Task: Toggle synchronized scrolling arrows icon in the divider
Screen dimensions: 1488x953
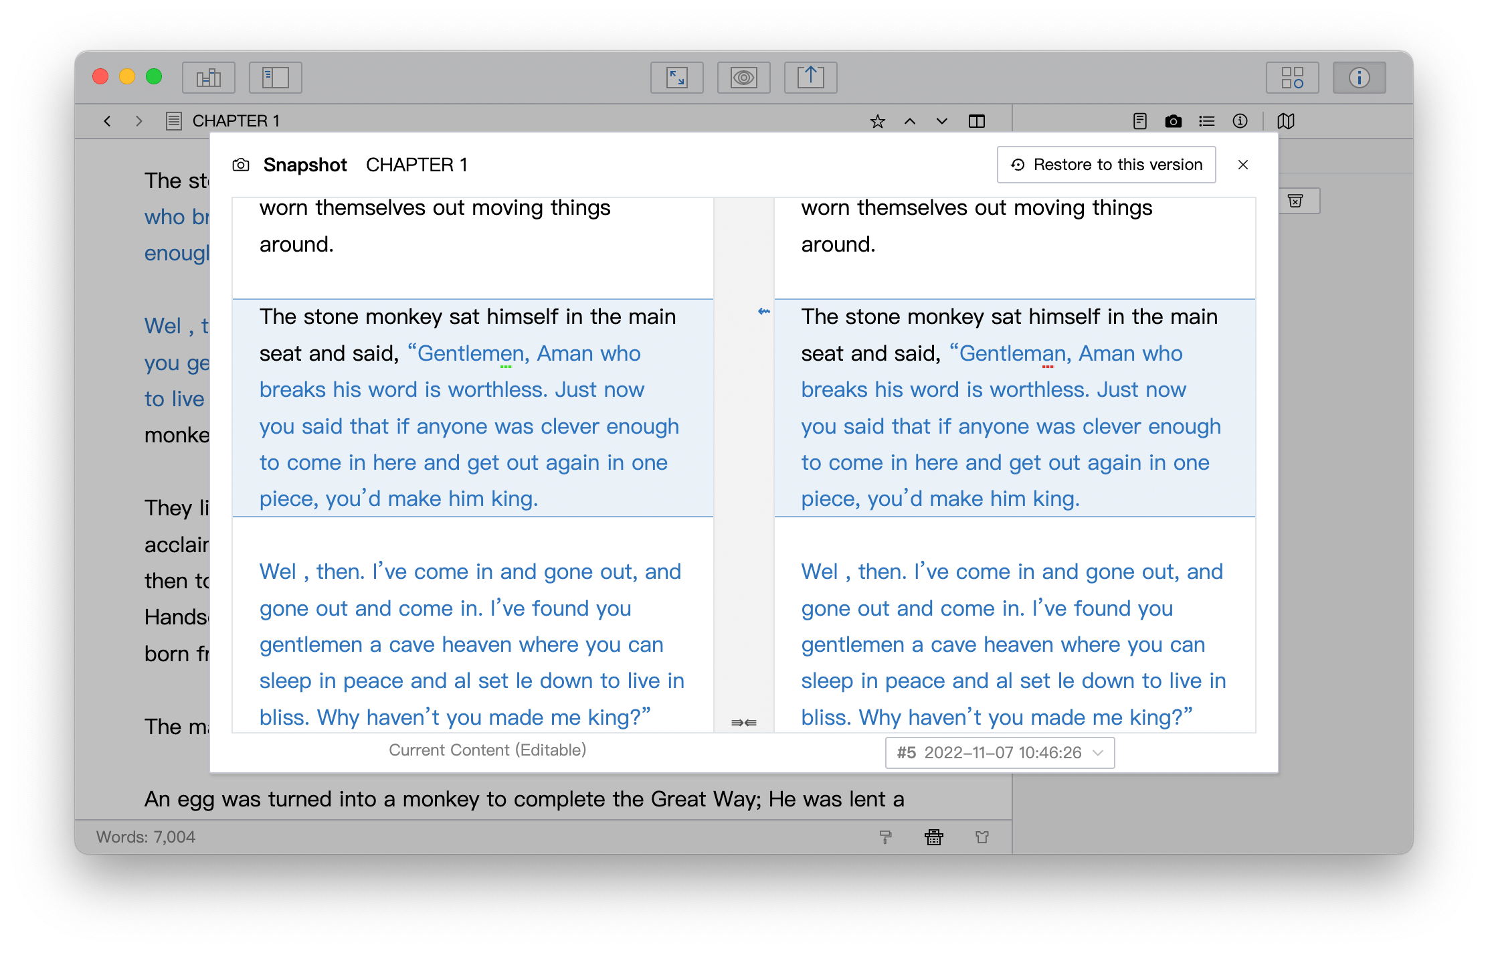Action: pyautogui.click(x=744, y=723)
